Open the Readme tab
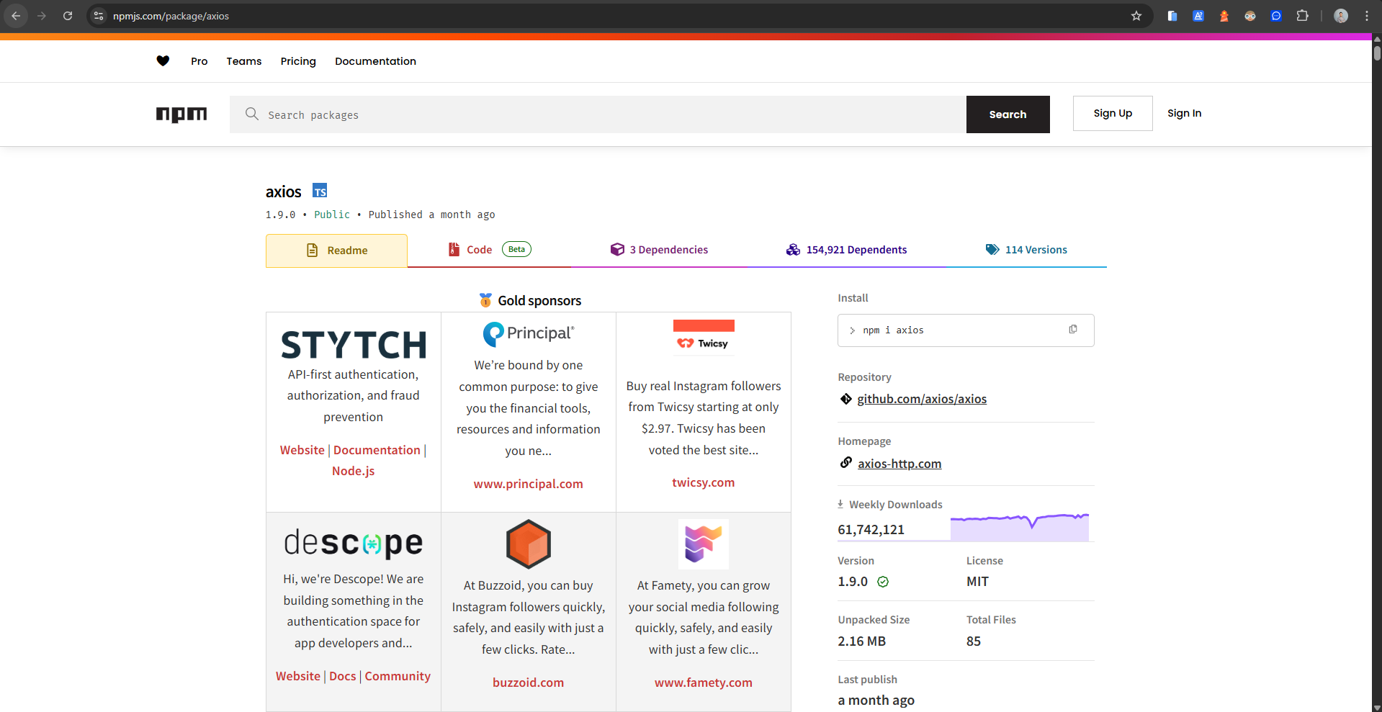Viewport: 1382px width, 712px height. click(x=336, y=251)
